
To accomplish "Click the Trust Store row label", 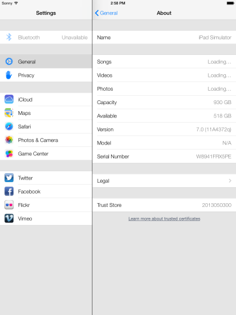I will [109, 205].
